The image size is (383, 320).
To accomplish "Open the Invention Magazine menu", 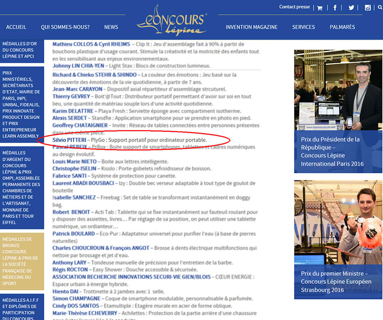I will pos(252,27).
